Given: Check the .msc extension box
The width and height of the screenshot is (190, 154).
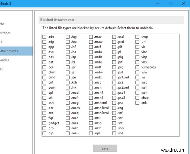Looking at the screenshot, I should pos(91,82).
